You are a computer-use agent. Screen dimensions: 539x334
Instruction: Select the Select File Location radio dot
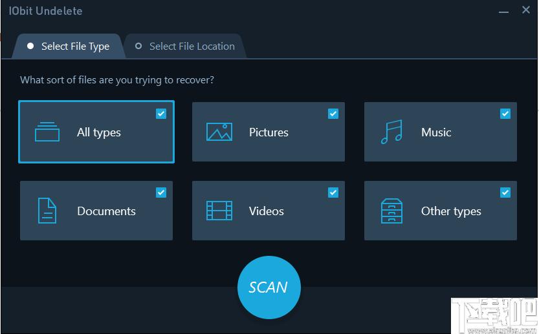pyautogui.click(x=138, y=47)
